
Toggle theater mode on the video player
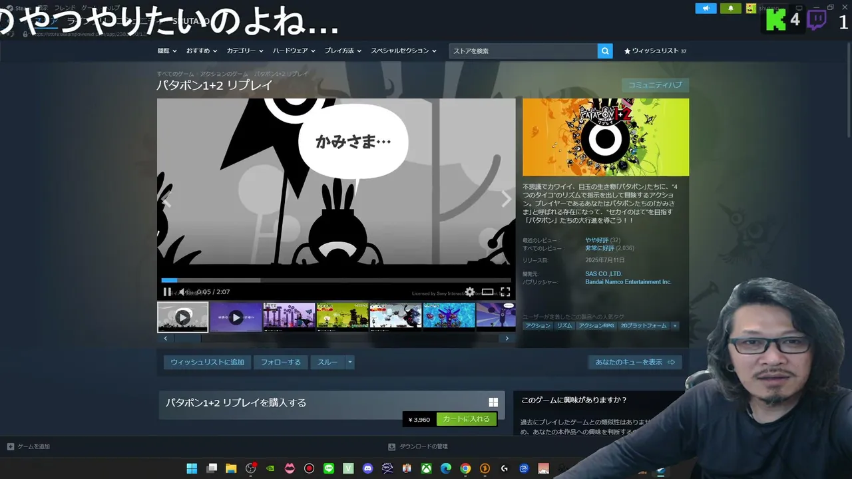pyautogui.click(x=488, y=292)
